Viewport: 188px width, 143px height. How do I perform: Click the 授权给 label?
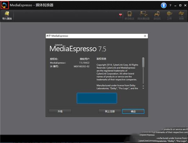coord(54,59)
